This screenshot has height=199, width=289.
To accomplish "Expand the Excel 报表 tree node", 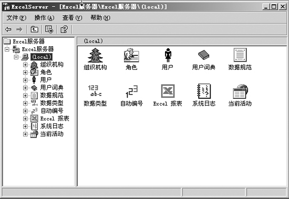I will pyautogui.click(x=25, y=119).
